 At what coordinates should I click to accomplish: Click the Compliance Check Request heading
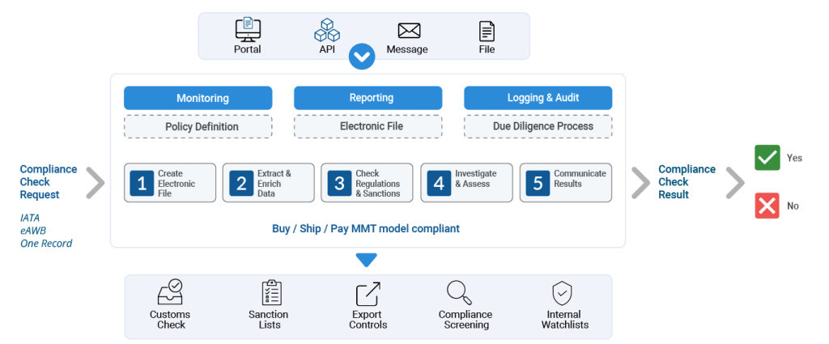click(48, 182)
